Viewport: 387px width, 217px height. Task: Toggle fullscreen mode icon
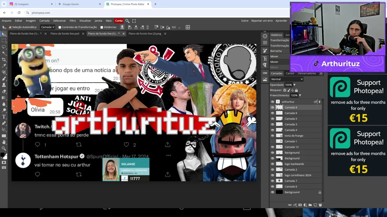tap(134, 21)
